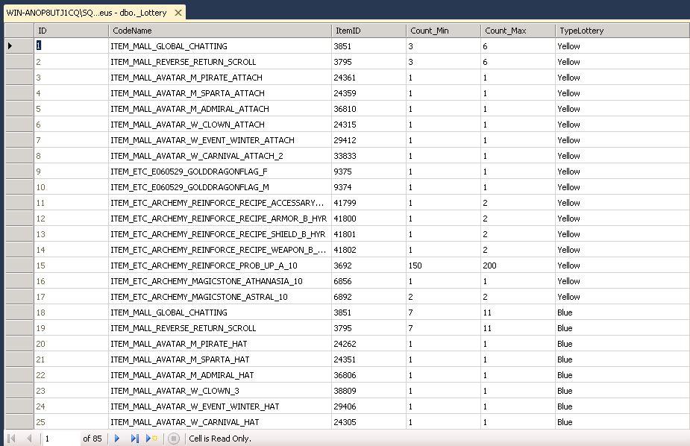Click cell ITEM_MALL_AVATAR_W_CARNIVAL_ATTACH_2
Viewport: 690px width, 446px height.
[x=219, y=156]
